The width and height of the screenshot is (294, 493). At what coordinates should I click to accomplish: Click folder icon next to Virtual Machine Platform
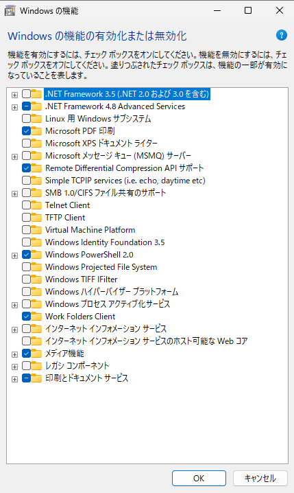pyautogui.click(x=36, y=230)
